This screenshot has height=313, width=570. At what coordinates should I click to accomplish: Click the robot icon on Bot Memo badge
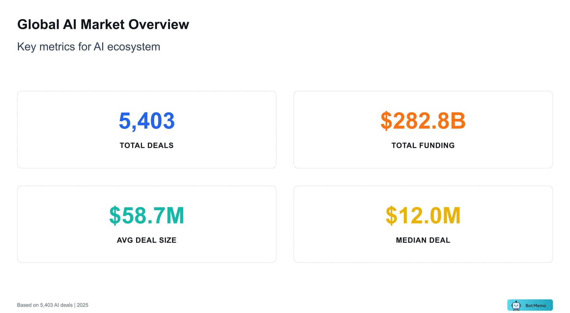[517, 305]
